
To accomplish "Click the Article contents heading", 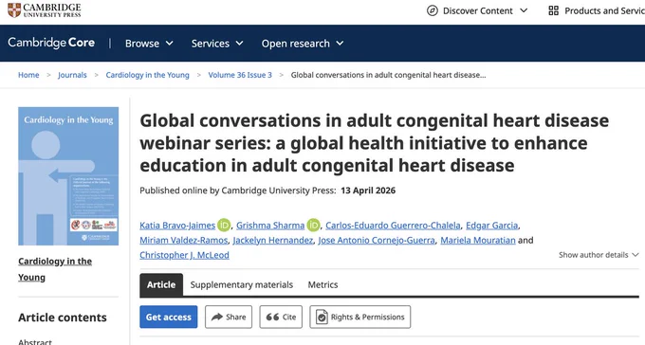I will [x=62, y=317].
